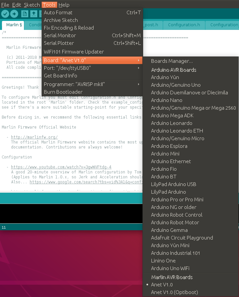Open the google.com search link
The image size is (239, 297).
[86, 182]
